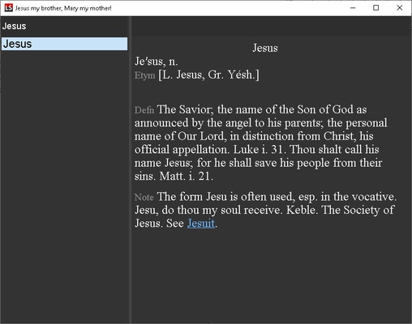412x324 pixels.
Task: Click the Etym label
Action: click(x=145, y=75)
